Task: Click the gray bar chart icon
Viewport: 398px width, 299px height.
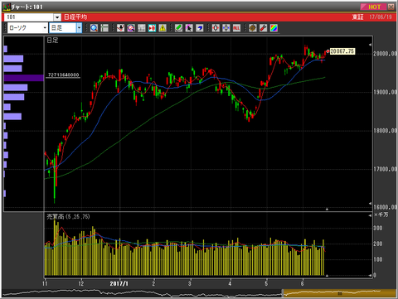Action: click(142, 28)
